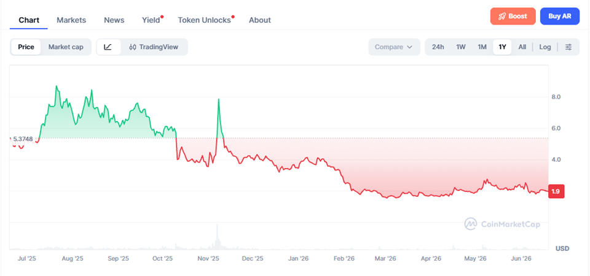Open the Chart tab
The width and height of the screenshot is (590, 276).
coord(29,20)
